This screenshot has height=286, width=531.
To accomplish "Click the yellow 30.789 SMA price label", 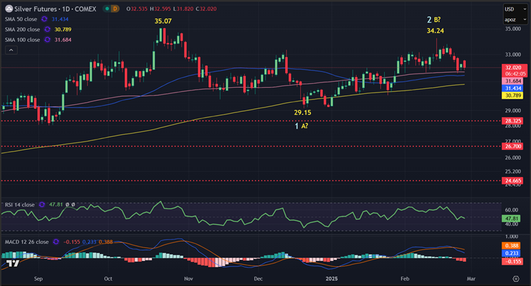I will 513,95.
